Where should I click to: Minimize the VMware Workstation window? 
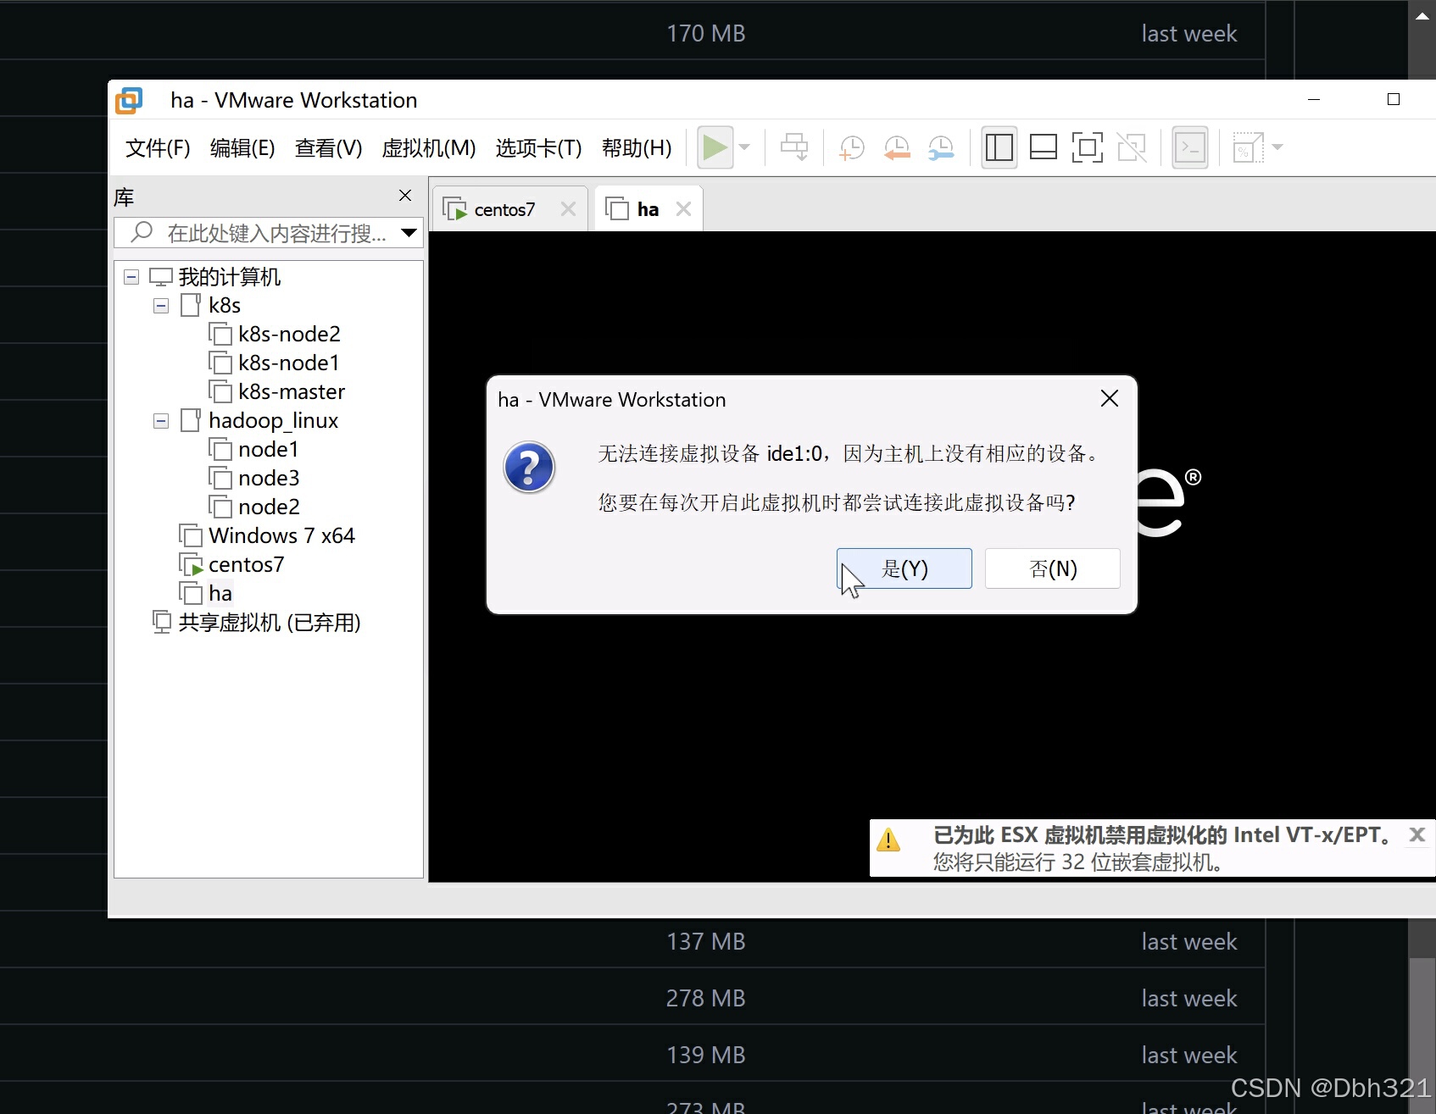(x=1314, y=100)
